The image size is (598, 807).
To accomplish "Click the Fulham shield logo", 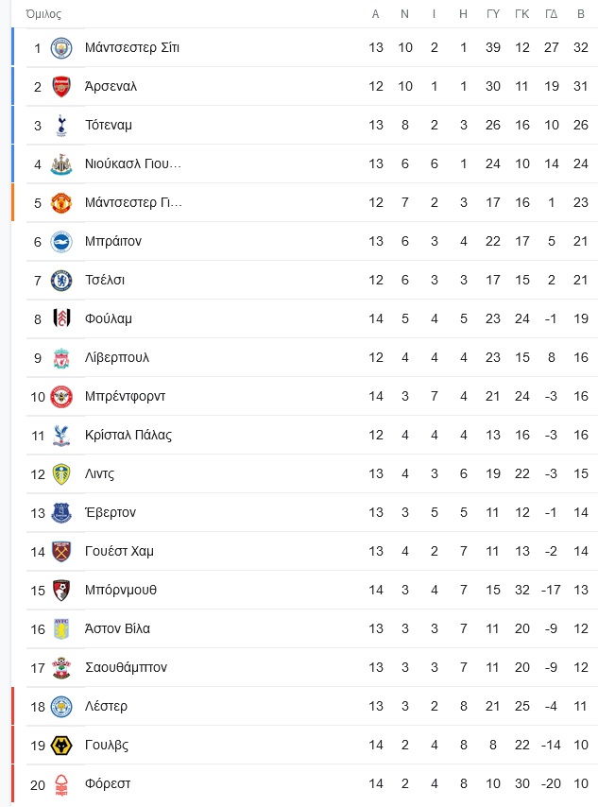I will [61, 318].
